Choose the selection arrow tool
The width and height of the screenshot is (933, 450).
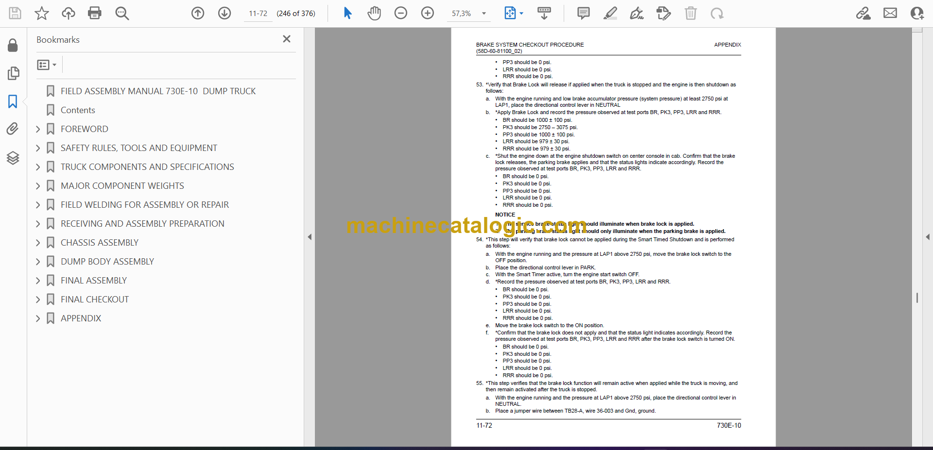tap(347, 13)
